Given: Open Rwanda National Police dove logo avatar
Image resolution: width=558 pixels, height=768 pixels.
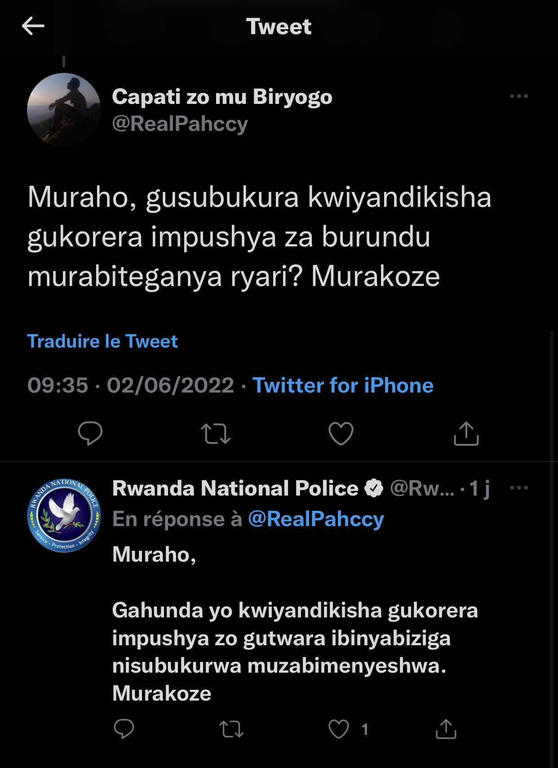Looking at the screenshot, I should coord(64,515).
